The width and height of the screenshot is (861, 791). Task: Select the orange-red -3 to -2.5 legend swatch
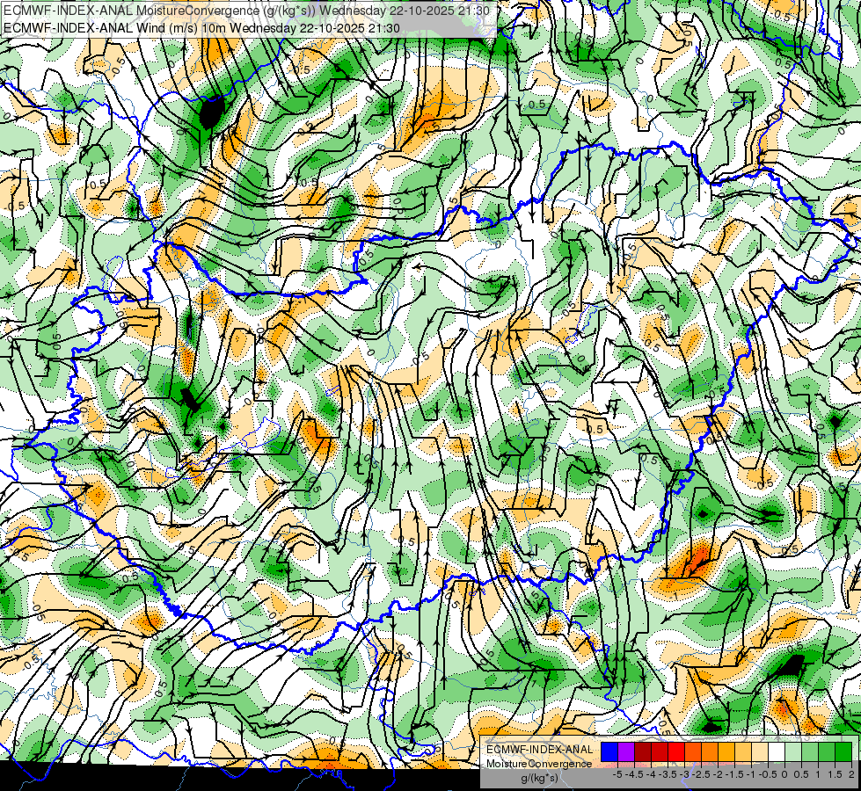[693, 751]
